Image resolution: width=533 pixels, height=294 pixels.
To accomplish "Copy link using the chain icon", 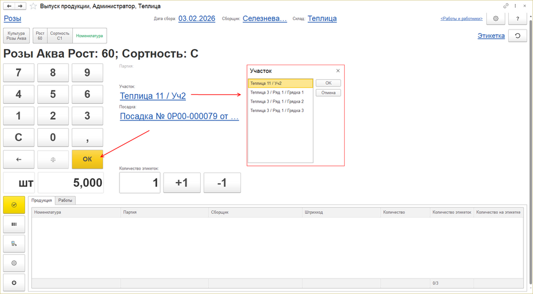I will 506,6.
